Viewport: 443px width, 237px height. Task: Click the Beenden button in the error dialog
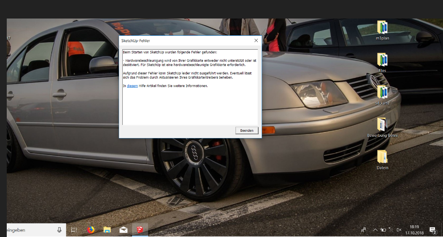246,130
